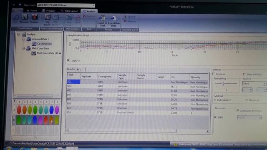Select the Melt Curve Data (All W node
Screen dimensions: 267x150
[46, 53]
